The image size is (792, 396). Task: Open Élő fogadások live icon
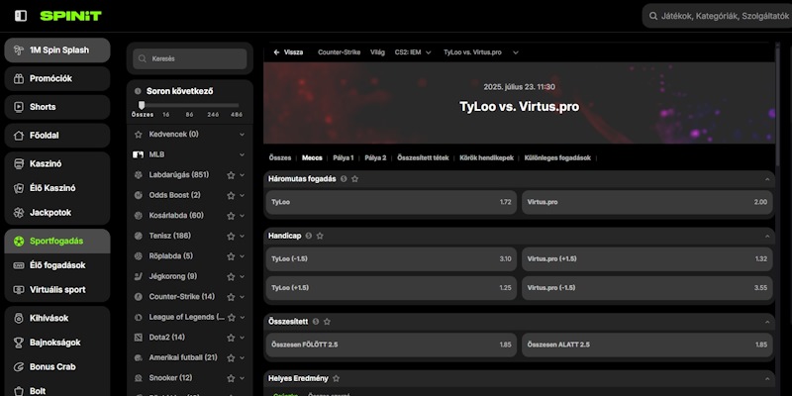(19, 265)
